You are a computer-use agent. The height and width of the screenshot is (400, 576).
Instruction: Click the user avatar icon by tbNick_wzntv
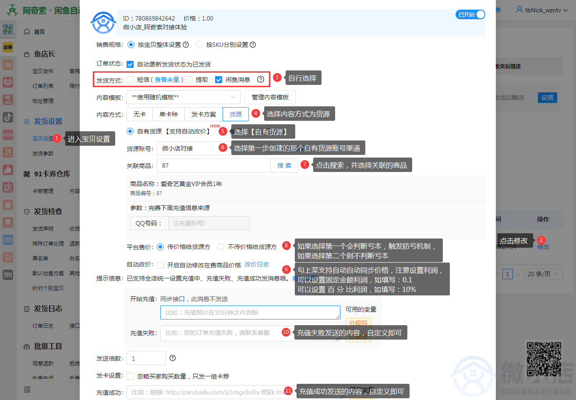click(519, 10)
